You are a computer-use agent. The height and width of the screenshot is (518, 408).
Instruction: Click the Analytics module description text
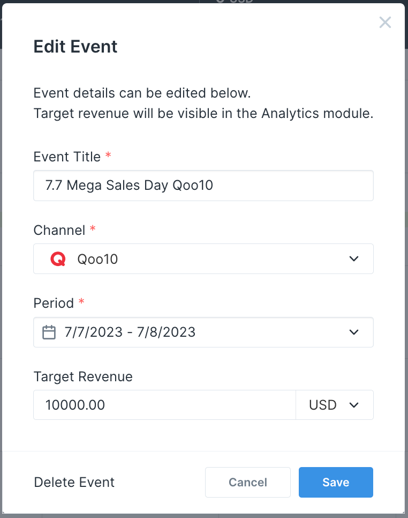click(x=203, y=114)
